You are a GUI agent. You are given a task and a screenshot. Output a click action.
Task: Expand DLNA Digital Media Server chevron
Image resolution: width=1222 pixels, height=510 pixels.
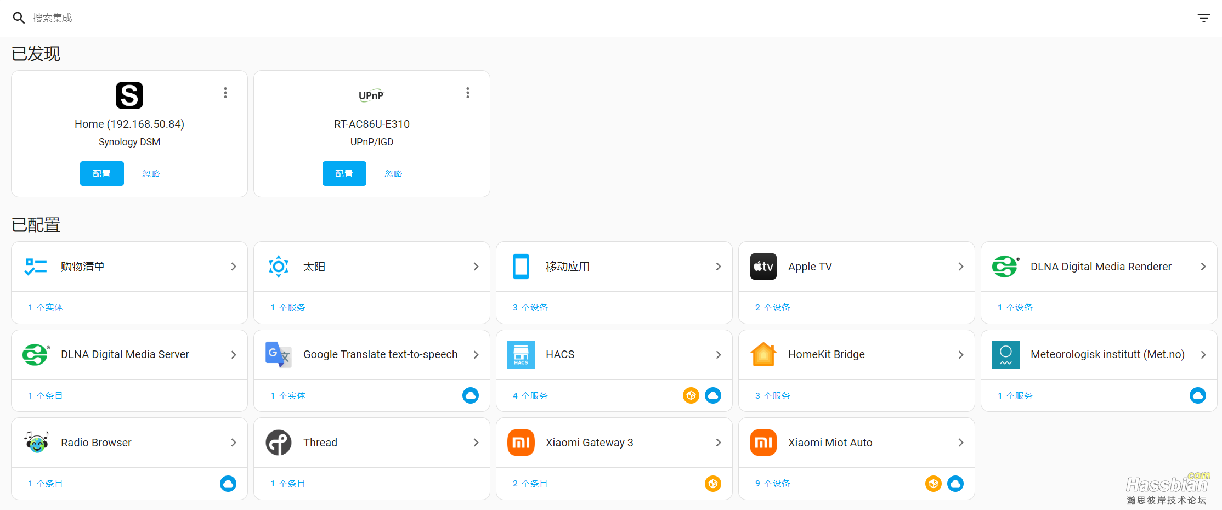234,355
